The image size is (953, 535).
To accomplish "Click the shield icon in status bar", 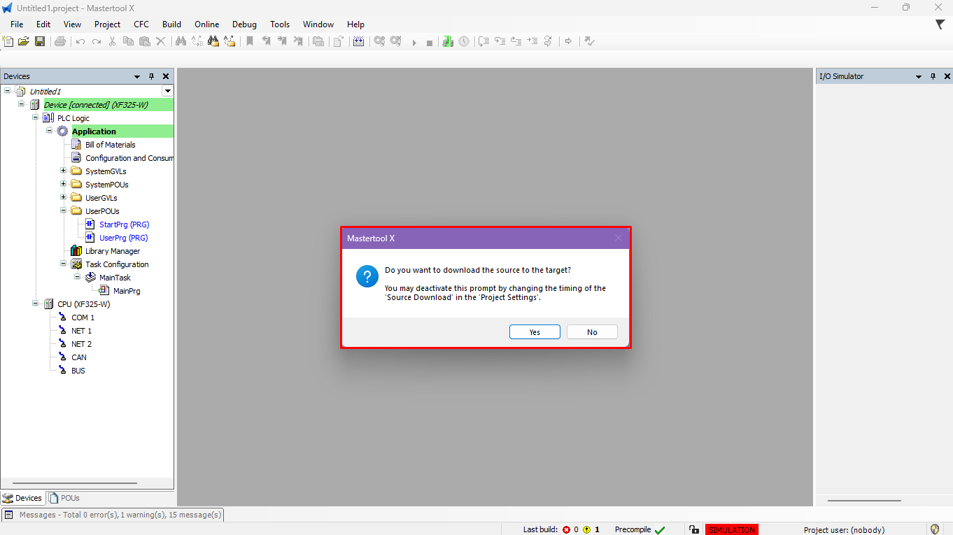I will click(x=935, y=529).
